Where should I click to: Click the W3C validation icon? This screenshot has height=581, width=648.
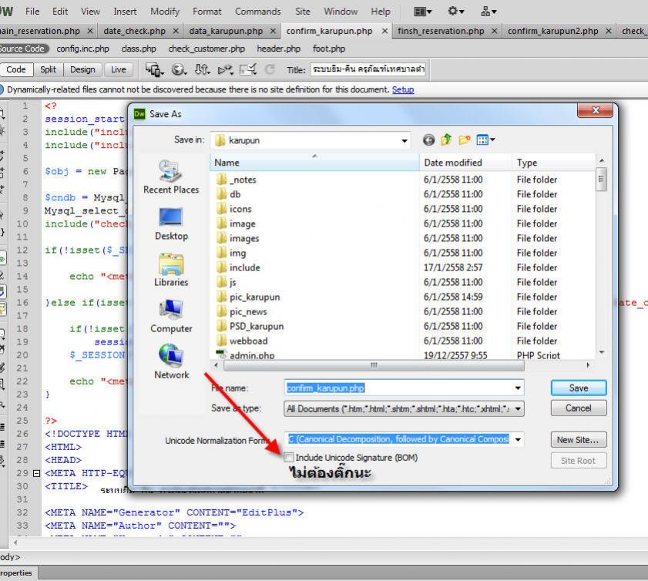225,69
